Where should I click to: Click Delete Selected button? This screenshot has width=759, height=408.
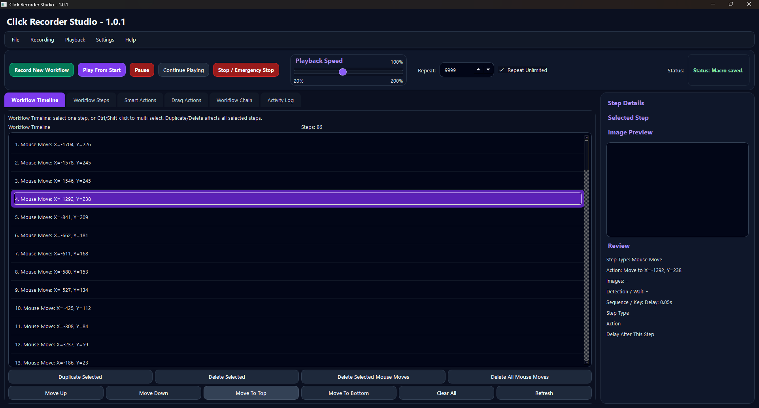(227, 377)
